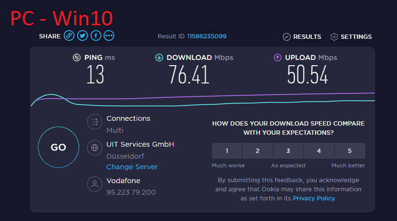Viewport: 397px width, 221px height.
Task: Open the Privacy Policy link
Action: (x=314, y=198)
